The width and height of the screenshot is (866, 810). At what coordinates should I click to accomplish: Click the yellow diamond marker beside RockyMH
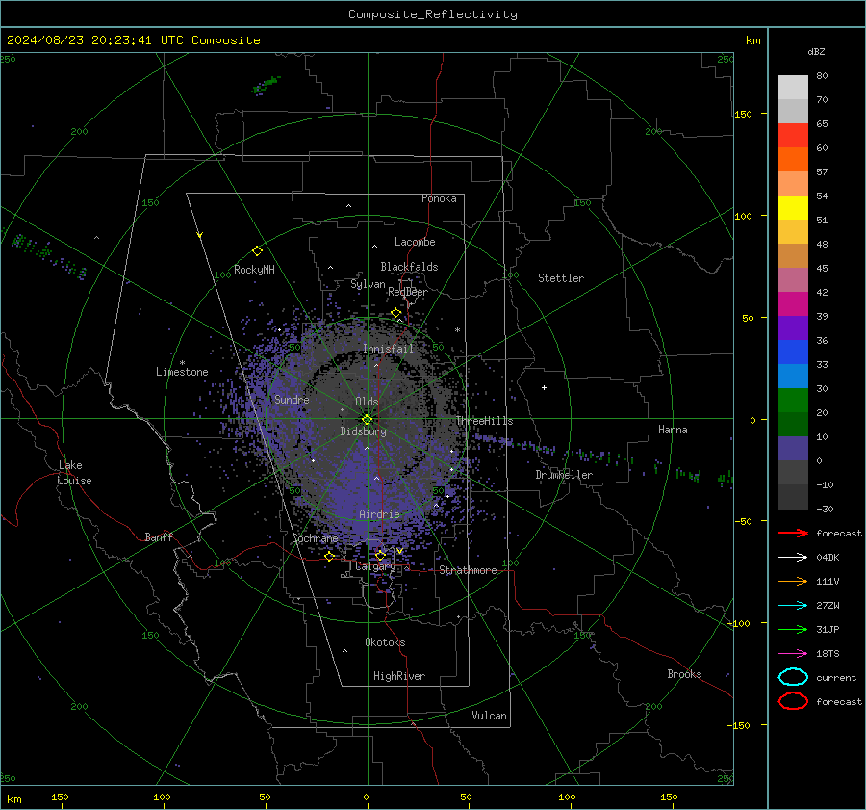tap(257, 251)
